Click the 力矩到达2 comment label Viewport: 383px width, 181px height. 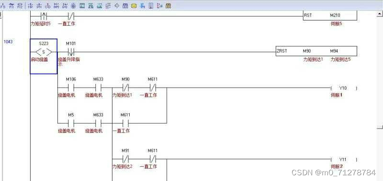pos(122,167)
